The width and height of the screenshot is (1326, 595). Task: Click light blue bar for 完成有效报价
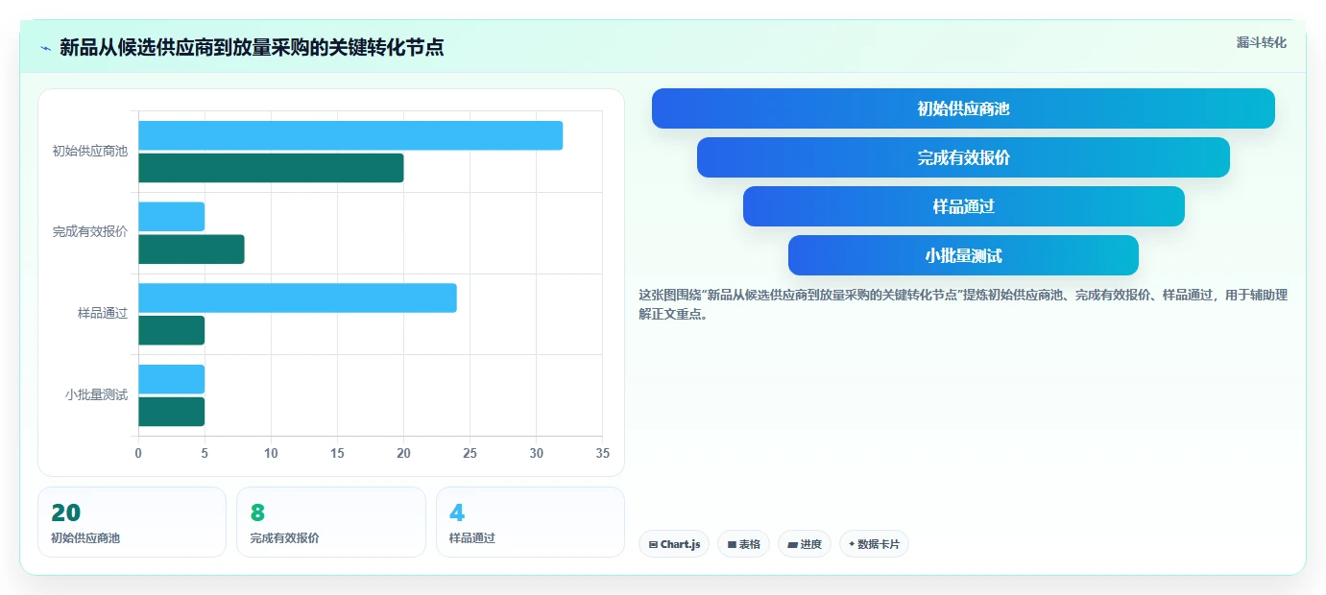click(x=171, y=217)
